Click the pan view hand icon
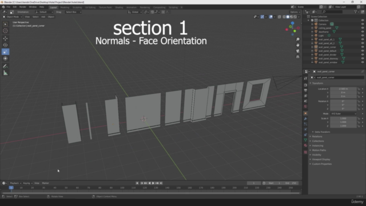366x206 pixels. coord(297,45)
